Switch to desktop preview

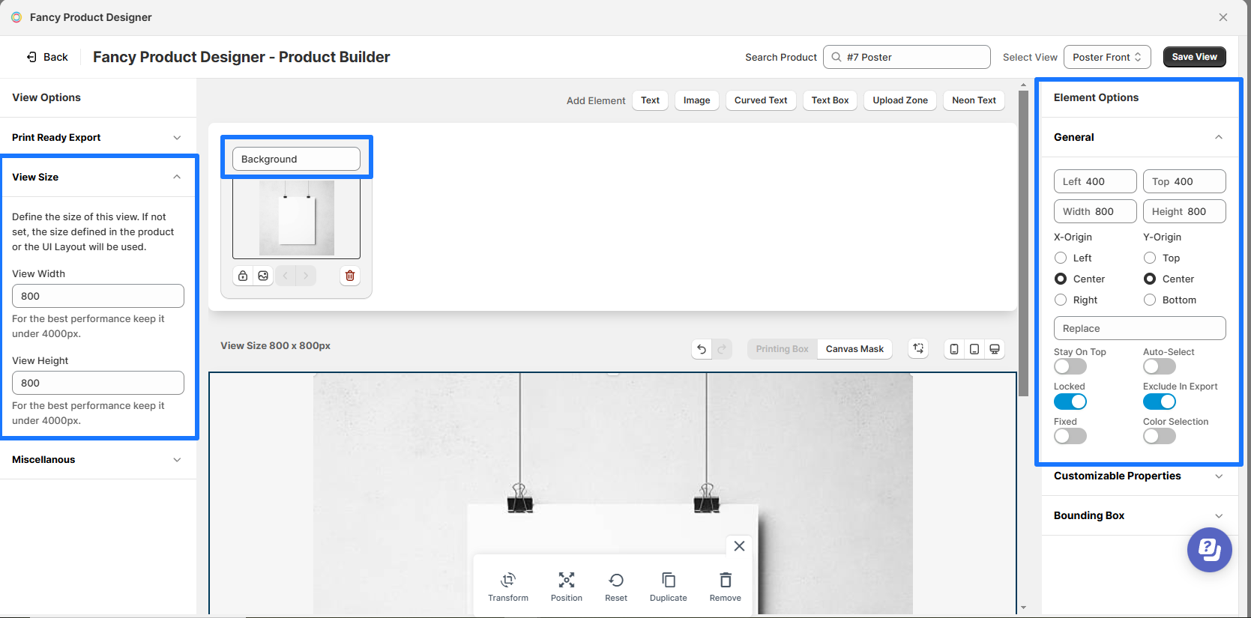pos(995,349)
